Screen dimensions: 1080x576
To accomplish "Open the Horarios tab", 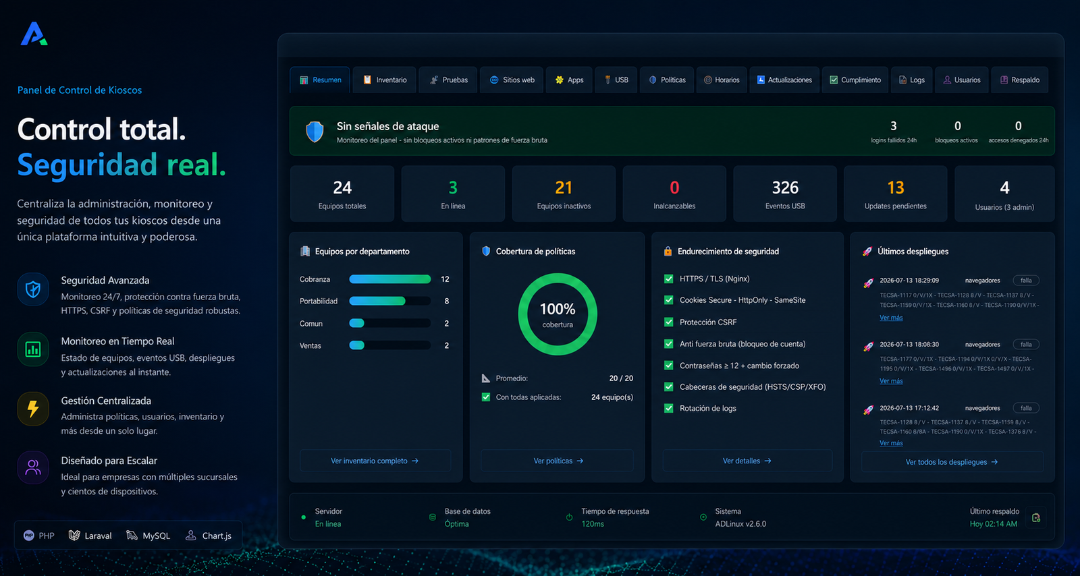I will click(x=722, y=80).
